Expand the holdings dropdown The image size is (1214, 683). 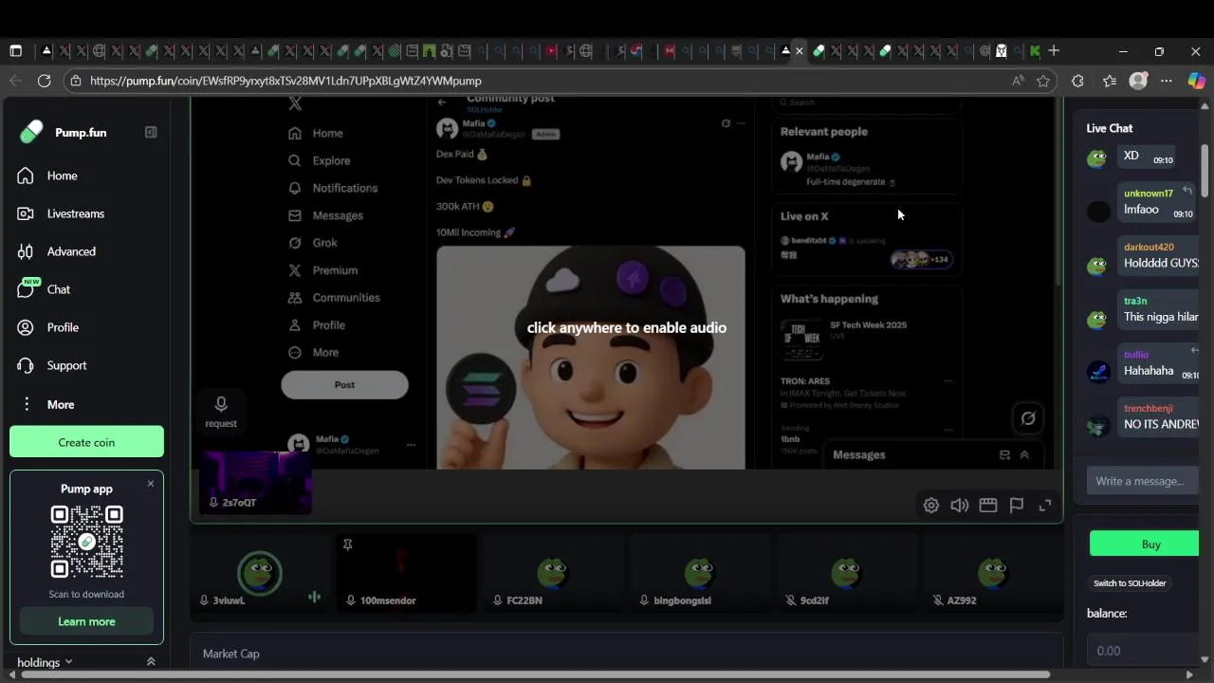(45, 662)
